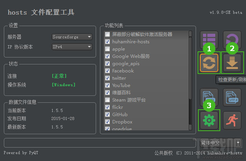Viewport: 246px width, 161px height.
Task: Uncheck the Facebook checkbox
Action: point(107,71)
